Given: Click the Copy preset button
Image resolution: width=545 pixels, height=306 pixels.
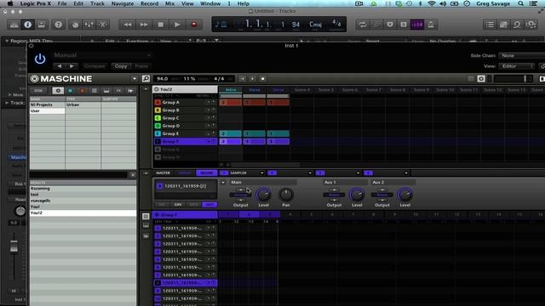Looking at the screenshot, I should click(121, 66).
